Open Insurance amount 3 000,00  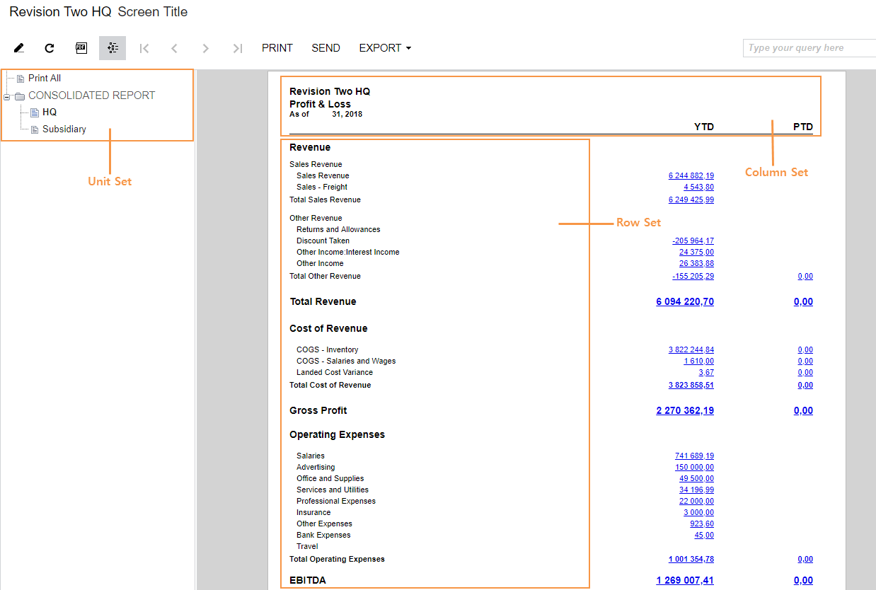[x=699, y=512]
